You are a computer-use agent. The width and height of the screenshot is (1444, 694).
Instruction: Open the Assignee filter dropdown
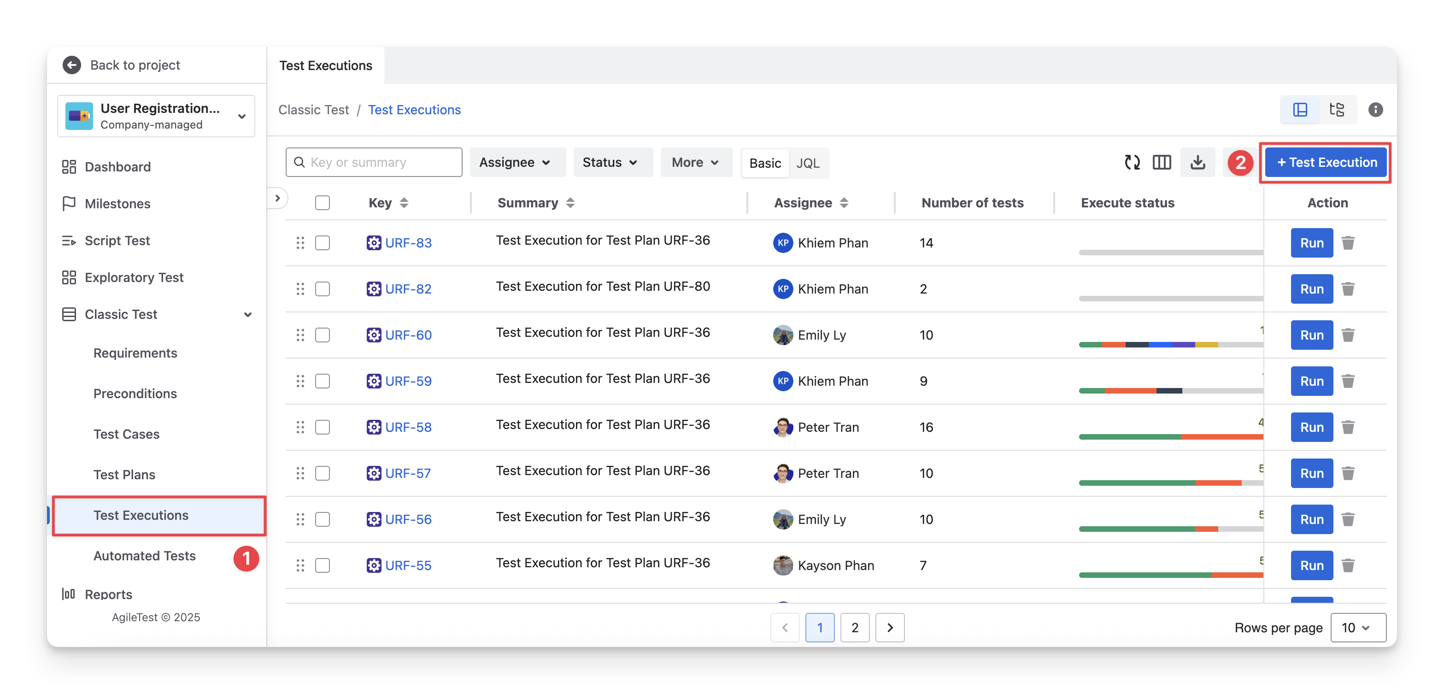click(x=515, y=163)
